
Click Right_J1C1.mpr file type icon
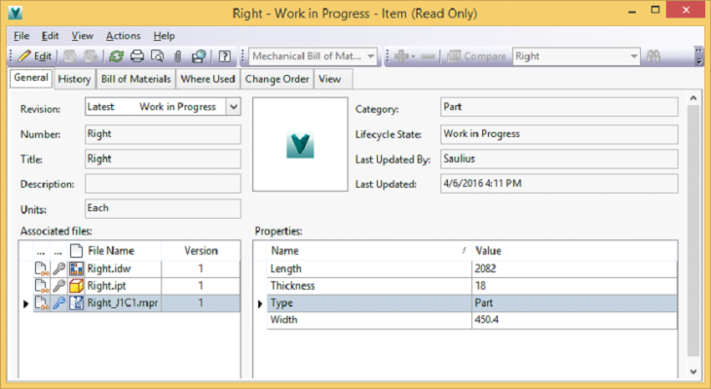76,303
